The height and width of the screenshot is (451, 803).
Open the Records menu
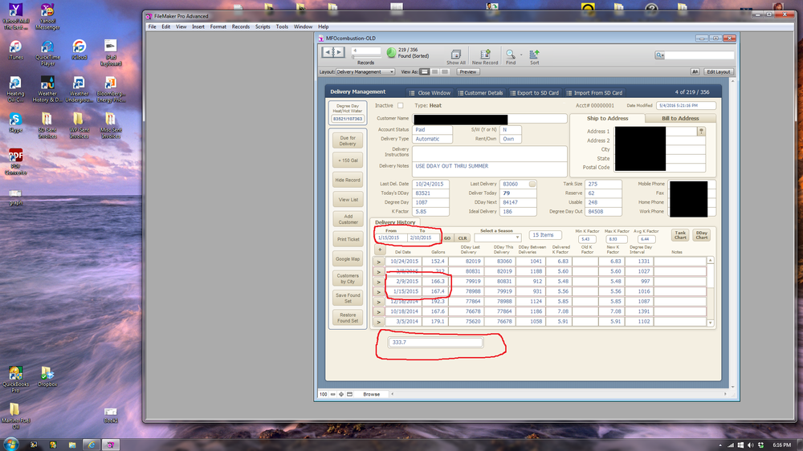tap(240, 26)
